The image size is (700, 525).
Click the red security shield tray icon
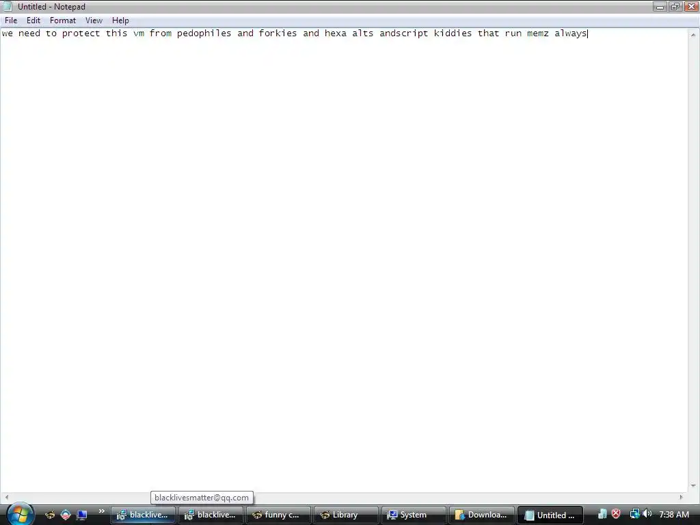coord(616,514)
